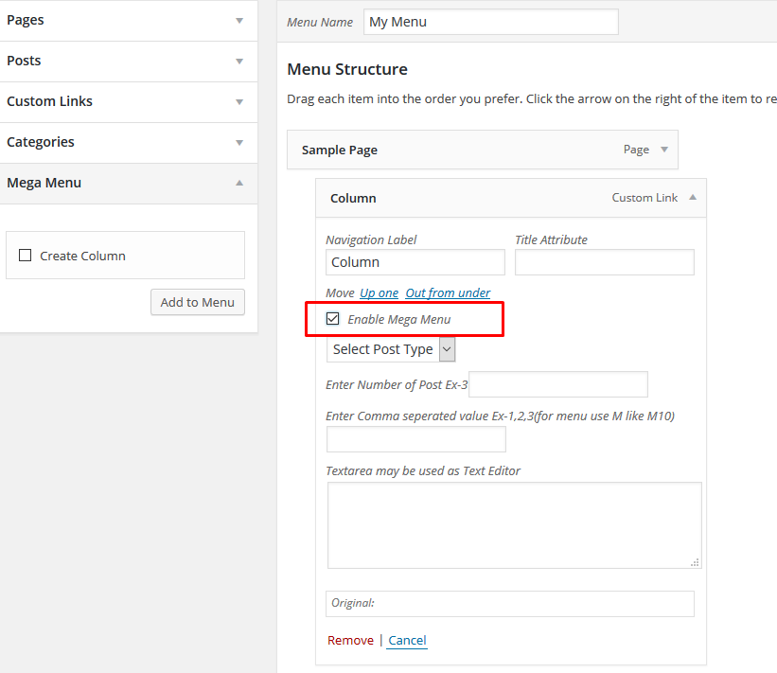777x673 pixels.
Task: Expand the Pages panel arrow
Action: click(x=239, y=20)
